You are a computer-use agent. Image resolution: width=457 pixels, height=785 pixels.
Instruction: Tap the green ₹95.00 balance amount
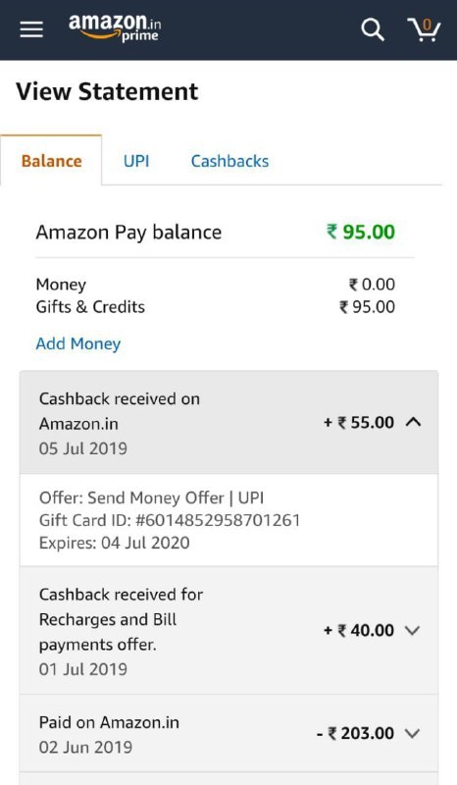(361, 232)
